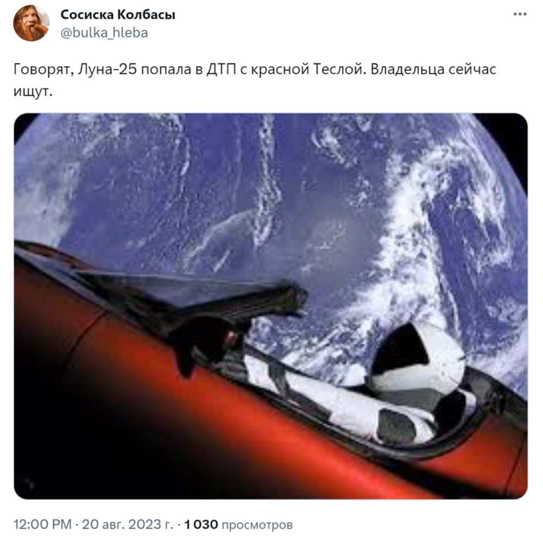This screenshot has width=543, height=537.
Task: Click the 12:00 PM timestamp
Action: tap(42, 524)
